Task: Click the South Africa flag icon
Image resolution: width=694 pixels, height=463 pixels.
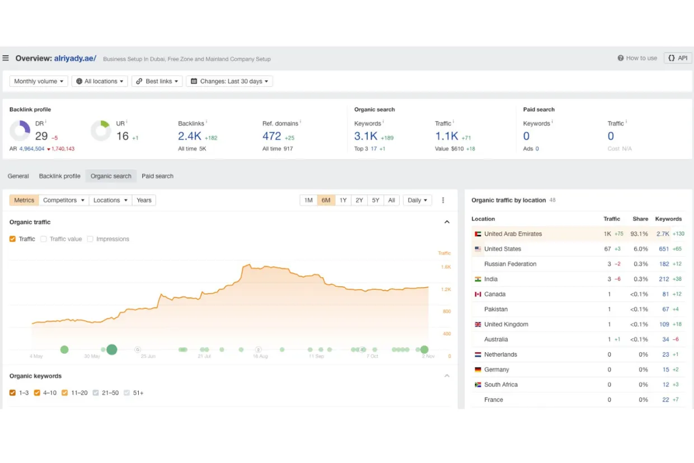Action: [478, 385]
